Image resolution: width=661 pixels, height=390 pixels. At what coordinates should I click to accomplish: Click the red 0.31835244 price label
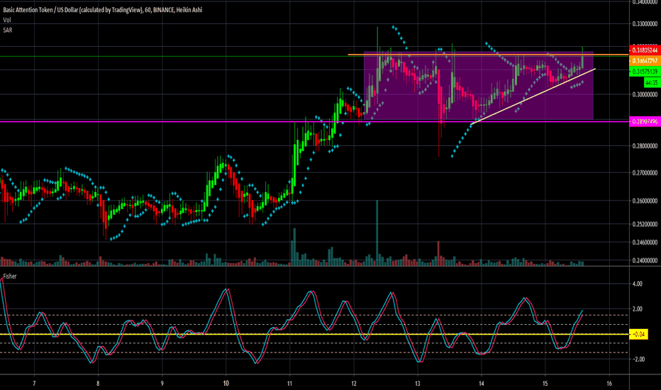[645, 50]
